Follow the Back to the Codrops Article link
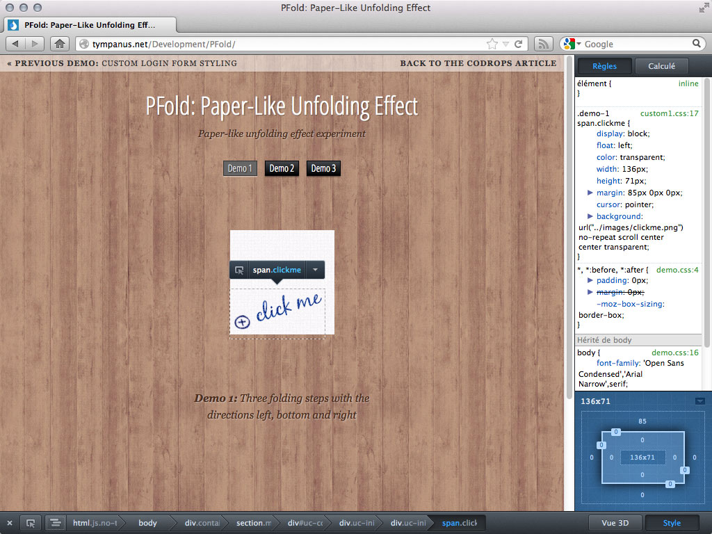Screen dimensions: 712x534 [478, 63]
